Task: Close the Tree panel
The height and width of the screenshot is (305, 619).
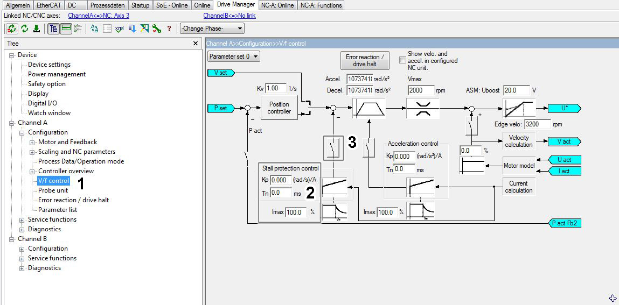Action: [x=195, y=44]
